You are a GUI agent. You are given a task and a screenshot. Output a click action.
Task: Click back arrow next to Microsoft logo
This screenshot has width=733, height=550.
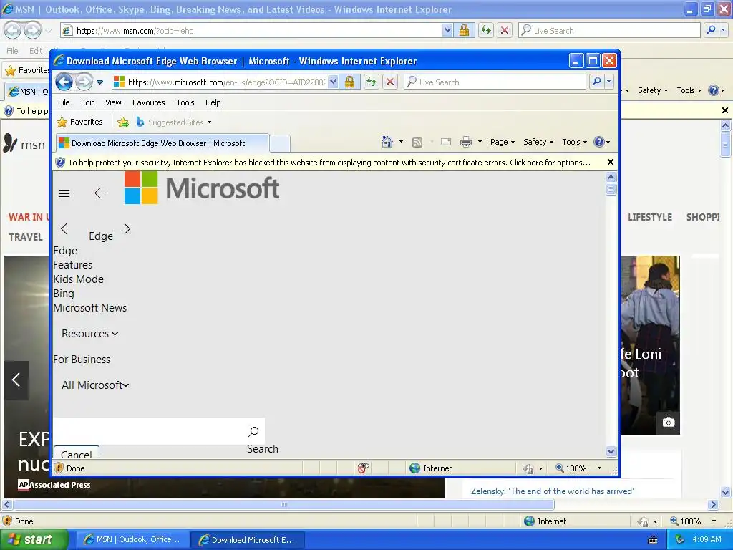99,193
